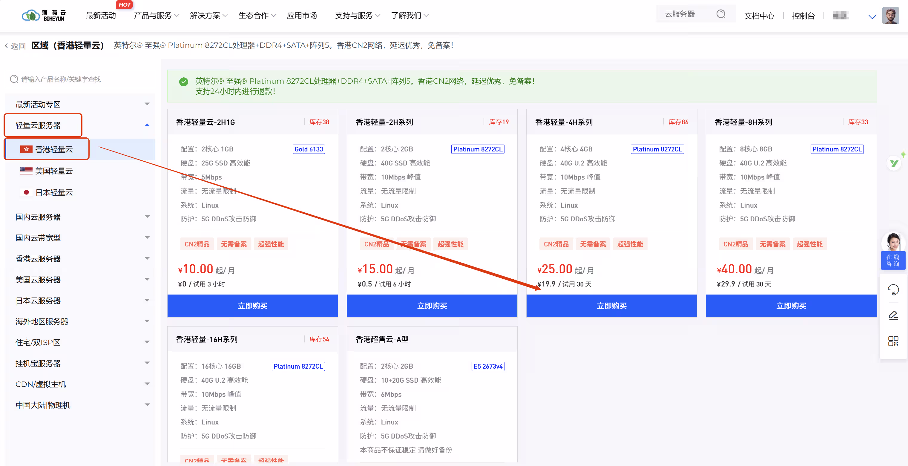
Task: Buy 香港轻量-4H系列 with 立即购买
Action: point(612,306)
